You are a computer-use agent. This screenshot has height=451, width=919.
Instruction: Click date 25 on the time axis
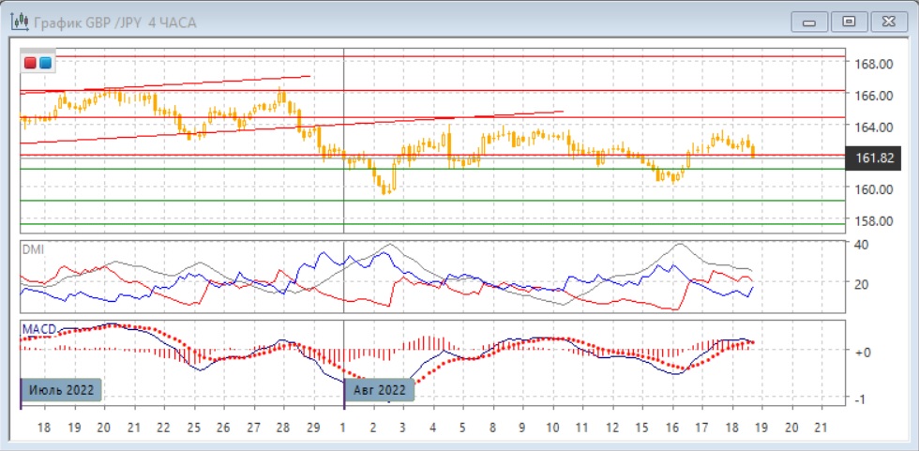pos(193,427)
